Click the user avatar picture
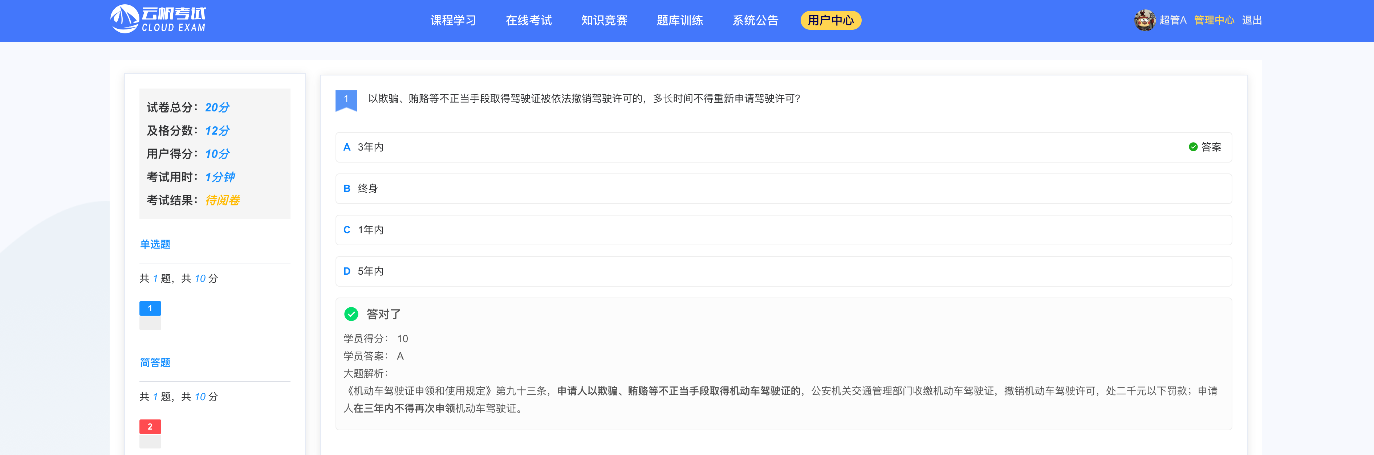The height and width of the screenshot is (455, 1374). [1145, 20]
